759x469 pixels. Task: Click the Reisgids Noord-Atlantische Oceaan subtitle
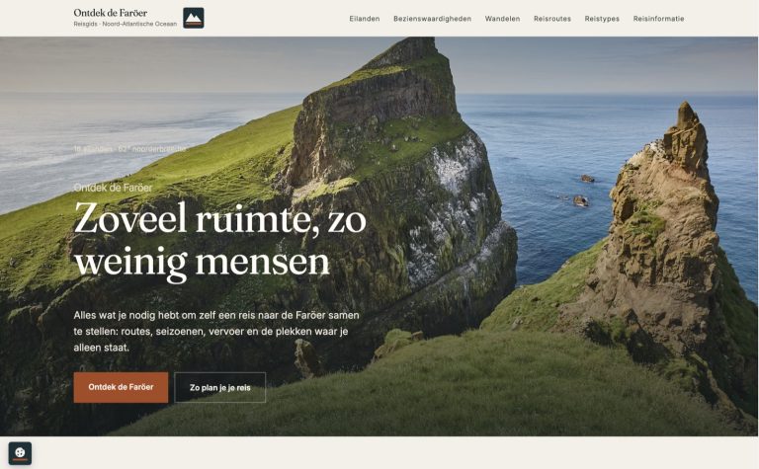pyautogui.click(x=126, y=24)
